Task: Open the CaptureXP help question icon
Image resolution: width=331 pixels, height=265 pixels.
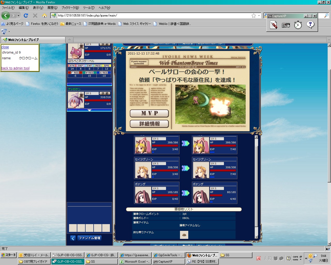Action: pyautogui.click(x=310, y=25)
